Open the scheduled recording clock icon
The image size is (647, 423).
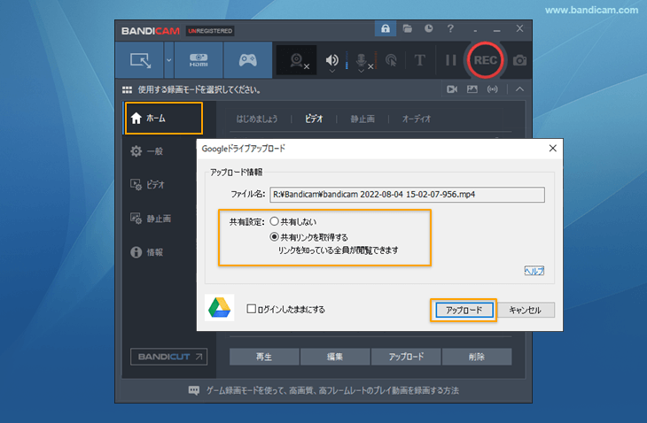[x=429, y=28]
